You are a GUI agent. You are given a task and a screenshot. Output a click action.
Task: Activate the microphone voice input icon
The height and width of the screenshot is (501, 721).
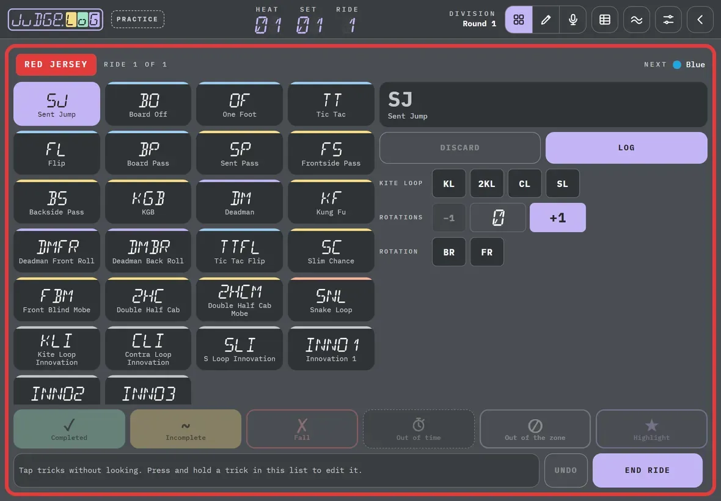pos(573,20)
